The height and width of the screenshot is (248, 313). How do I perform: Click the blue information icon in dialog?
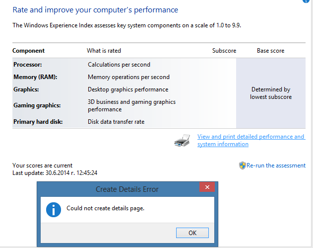point(54,210)
